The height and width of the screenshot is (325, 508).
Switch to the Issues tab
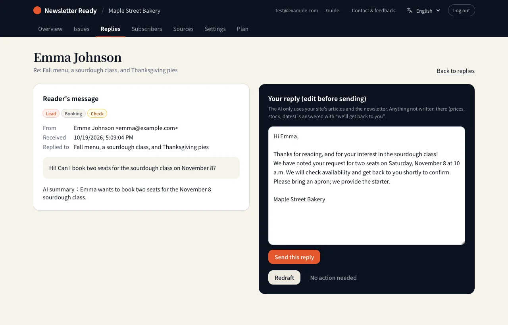81,29
